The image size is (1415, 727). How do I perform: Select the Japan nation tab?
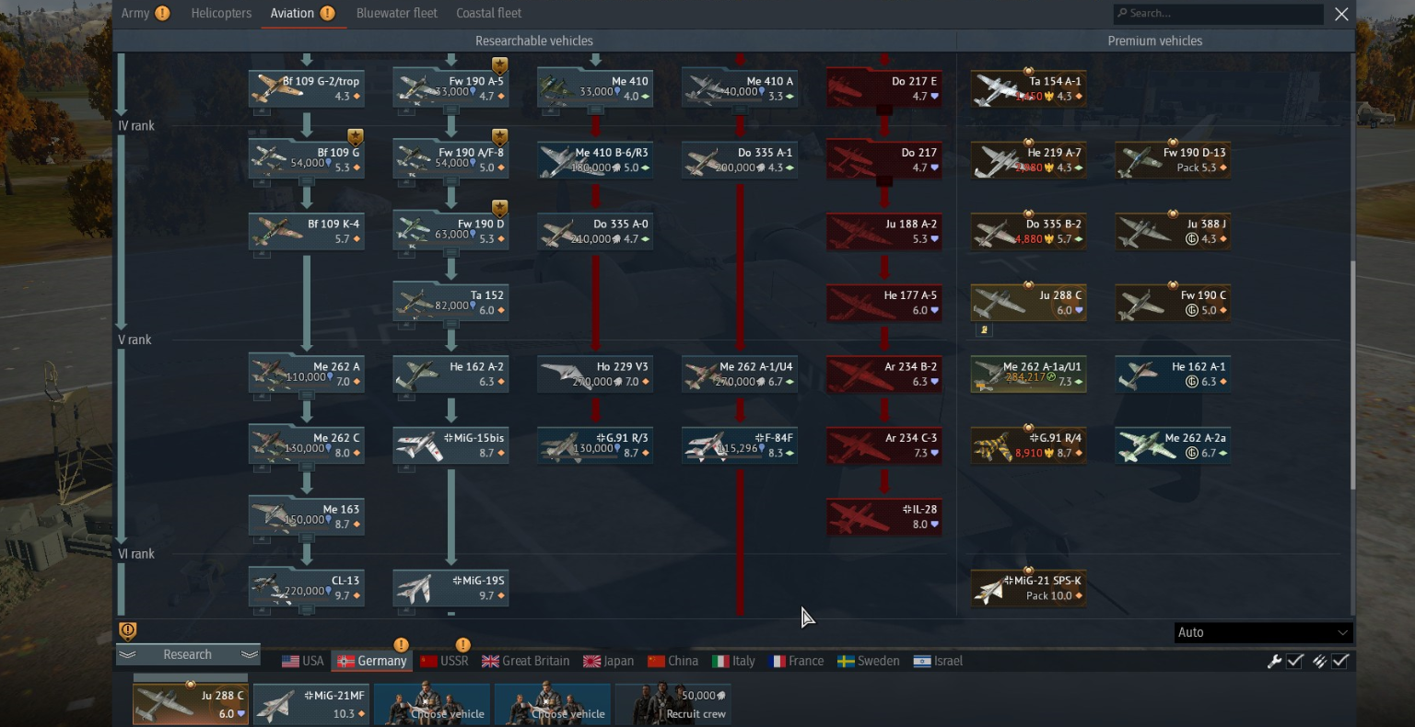[x=609, y=661]
